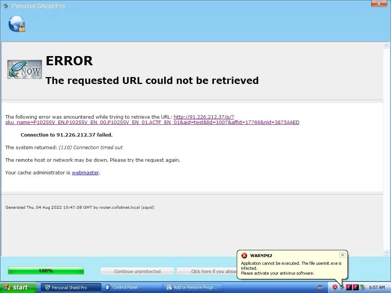Click the ERROR heading
The height and width of the screenshot is (293, 391).
point(69,61)
